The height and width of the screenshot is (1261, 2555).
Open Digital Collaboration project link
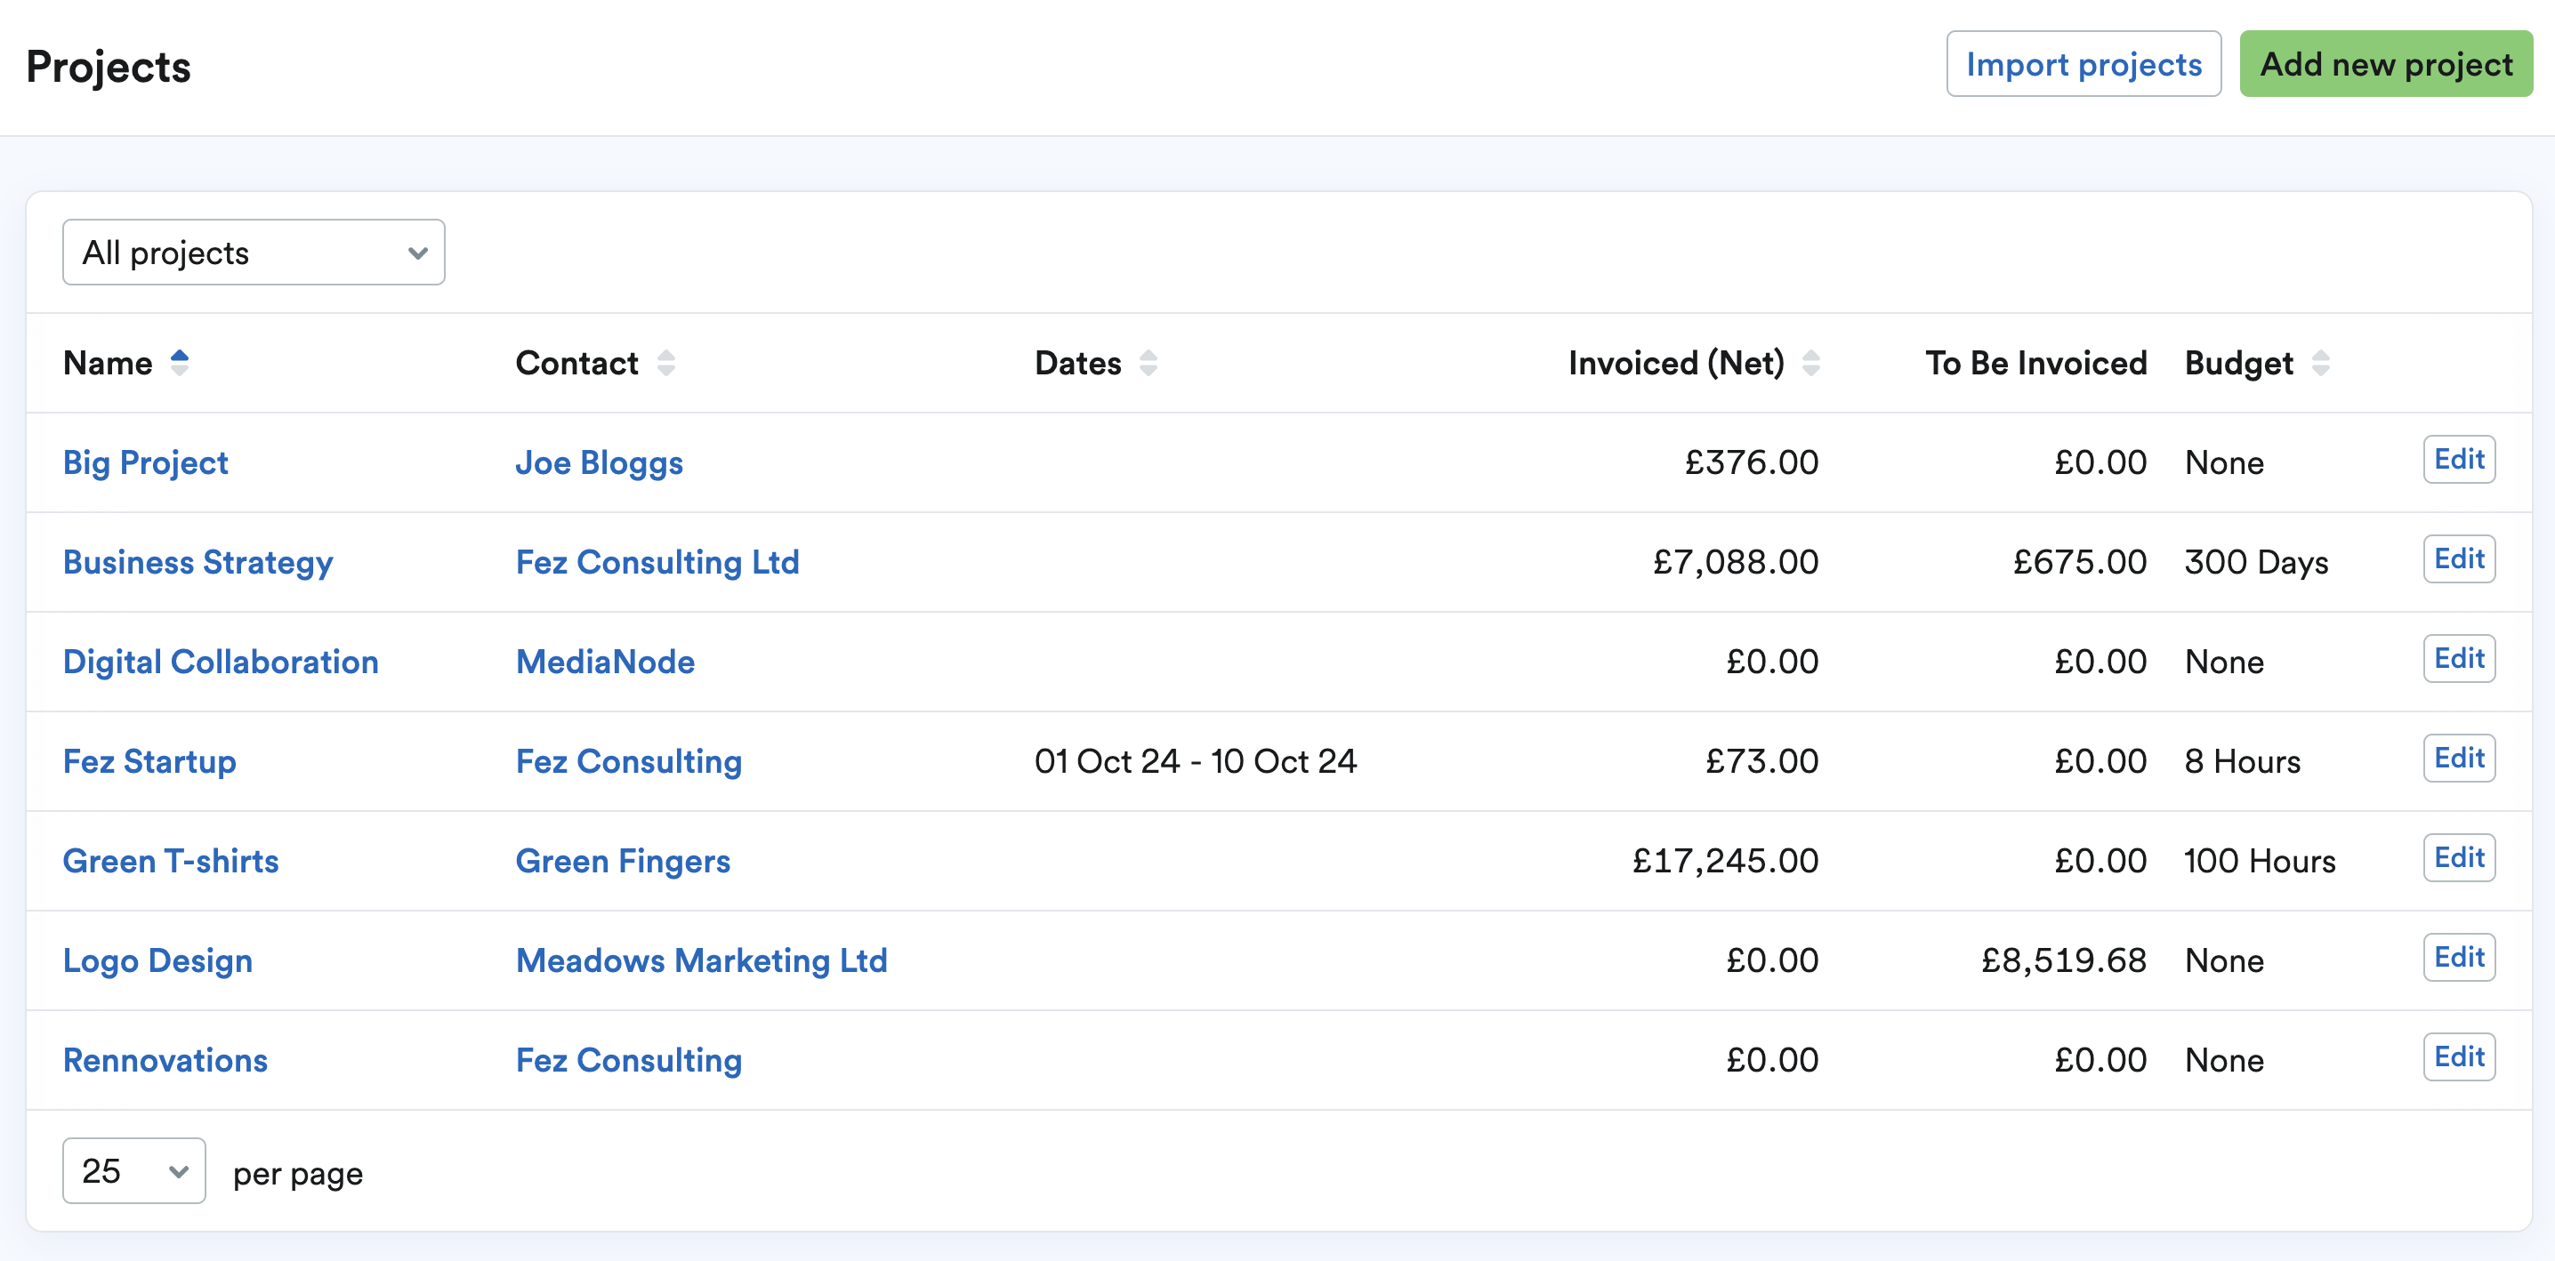[x=222, y=663]
